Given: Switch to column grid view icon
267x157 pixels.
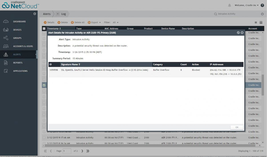Looking at the screenshot, I should click(x=261, y=23).
